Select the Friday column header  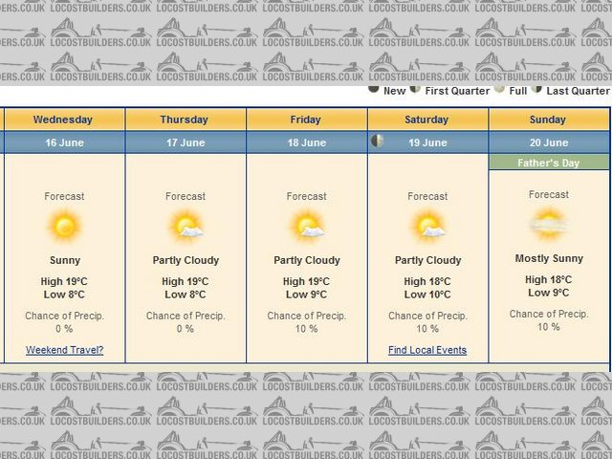pos(306,120)
